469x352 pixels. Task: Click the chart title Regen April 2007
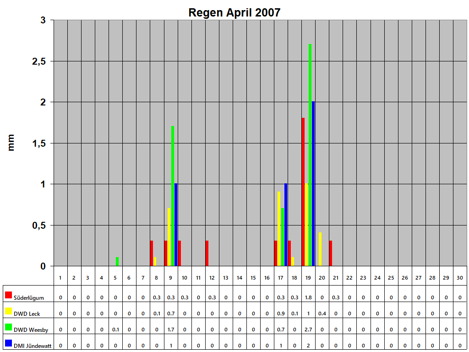(234, 11)
